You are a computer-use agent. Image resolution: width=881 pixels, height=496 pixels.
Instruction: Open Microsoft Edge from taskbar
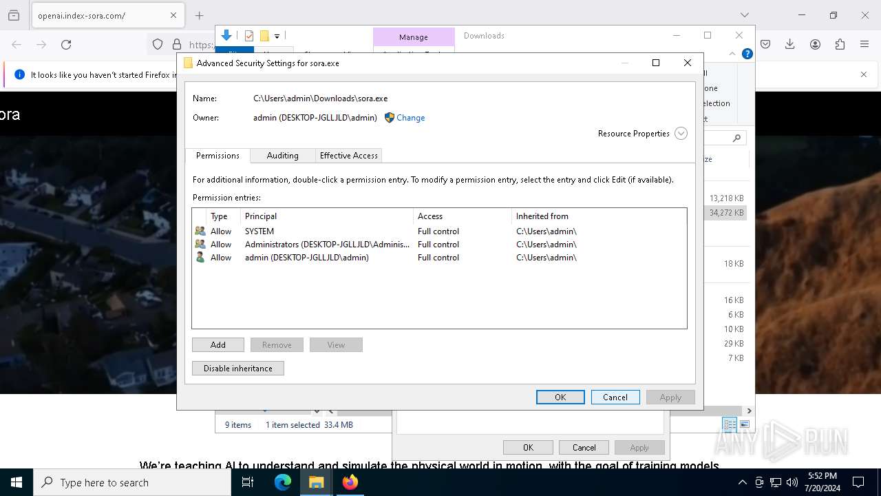[x=283, y=482]
